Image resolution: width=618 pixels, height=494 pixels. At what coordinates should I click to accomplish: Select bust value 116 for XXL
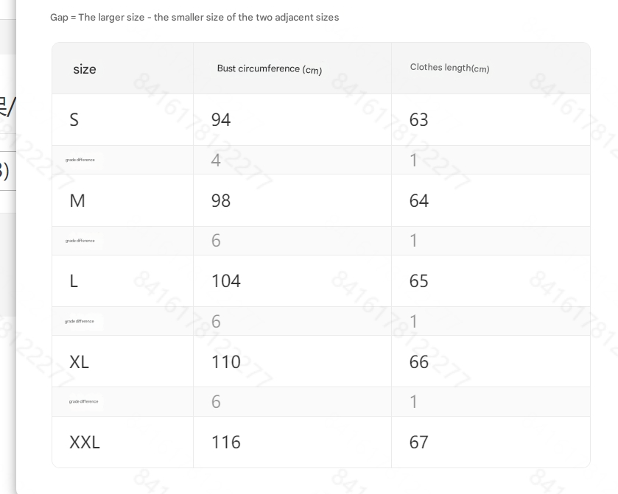pos(226,442)
